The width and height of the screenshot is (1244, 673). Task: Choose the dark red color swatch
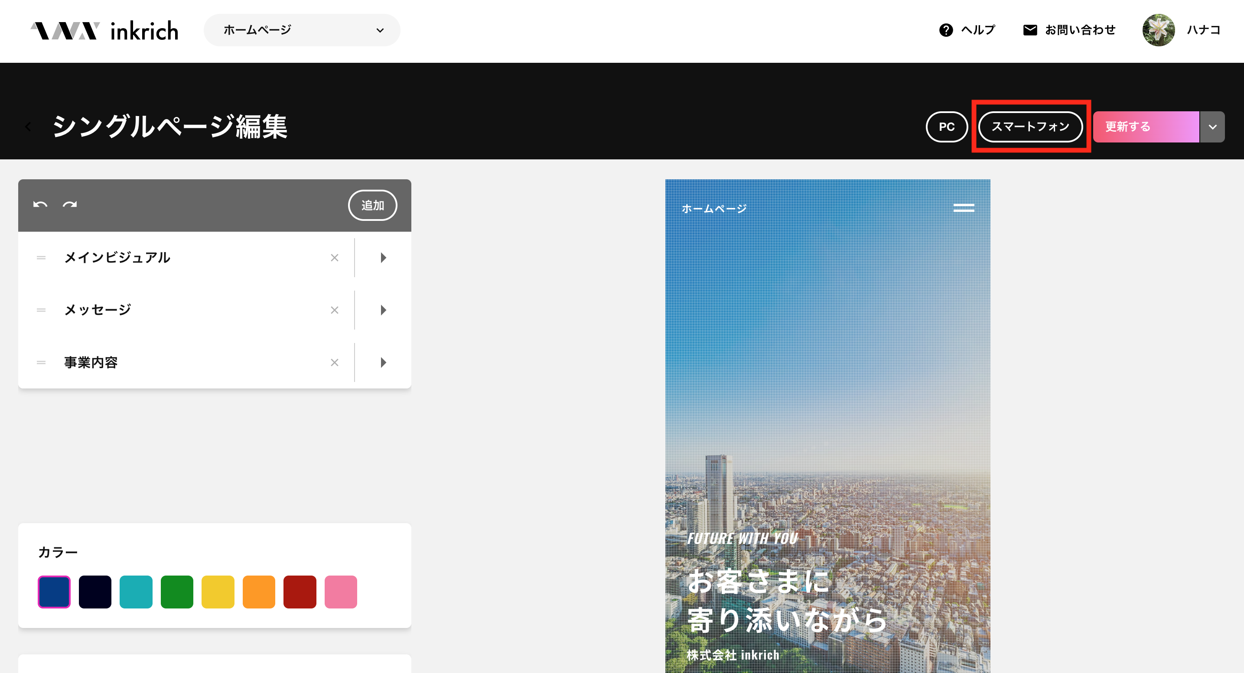tap(300, 592)
